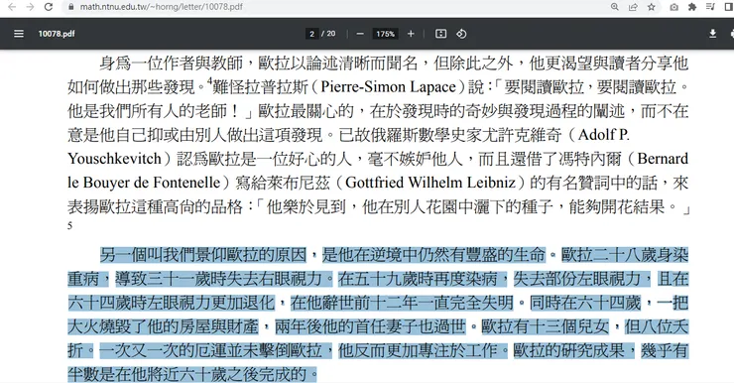This screenshot has width=734, height=383.
Task: Zoom in the PDF with plus
Action: [411, 34]
